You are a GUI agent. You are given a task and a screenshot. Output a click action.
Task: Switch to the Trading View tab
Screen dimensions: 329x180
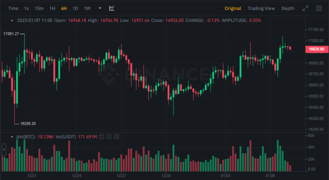coord(261,8)
